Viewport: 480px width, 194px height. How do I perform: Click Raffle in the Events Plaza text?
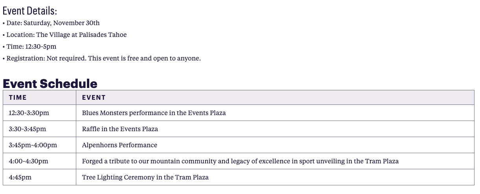pyautogui.click(x=120, y=129)
